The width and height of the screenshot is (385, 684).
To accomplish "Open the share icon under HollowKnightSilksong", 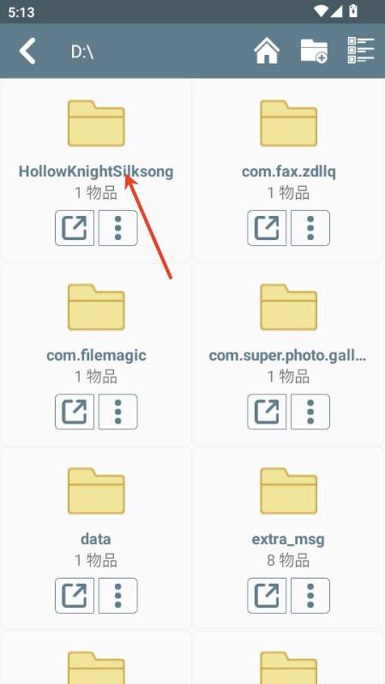I will pos(75,228).
